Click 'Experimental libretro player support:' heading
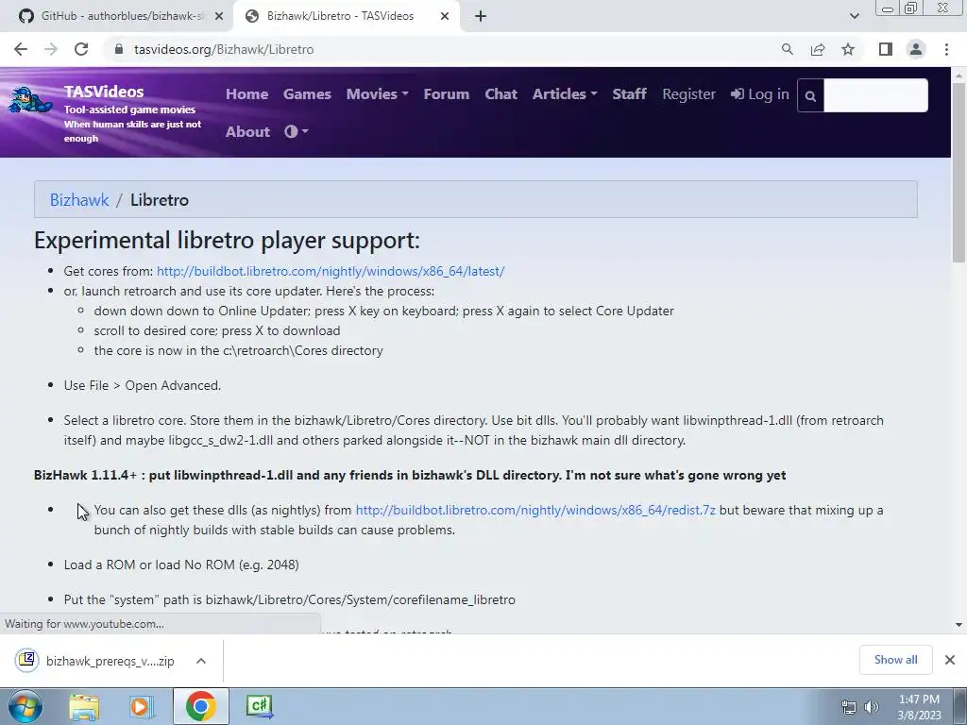 [x=227, y=240]
